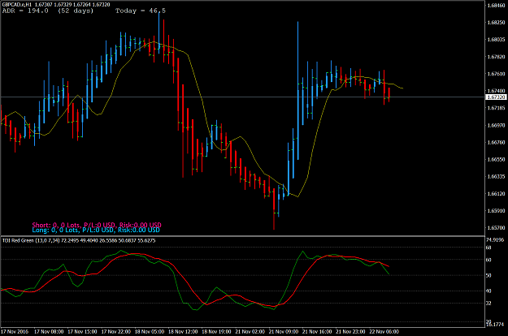The image size is (508, 336).
Task: Click price scale value 1.66970
Action: 496,125
